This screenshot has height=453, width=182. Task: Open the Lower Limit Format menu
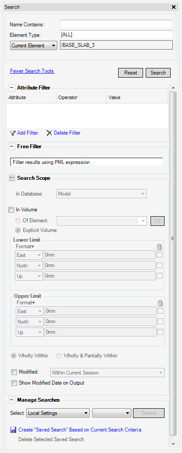25,246
